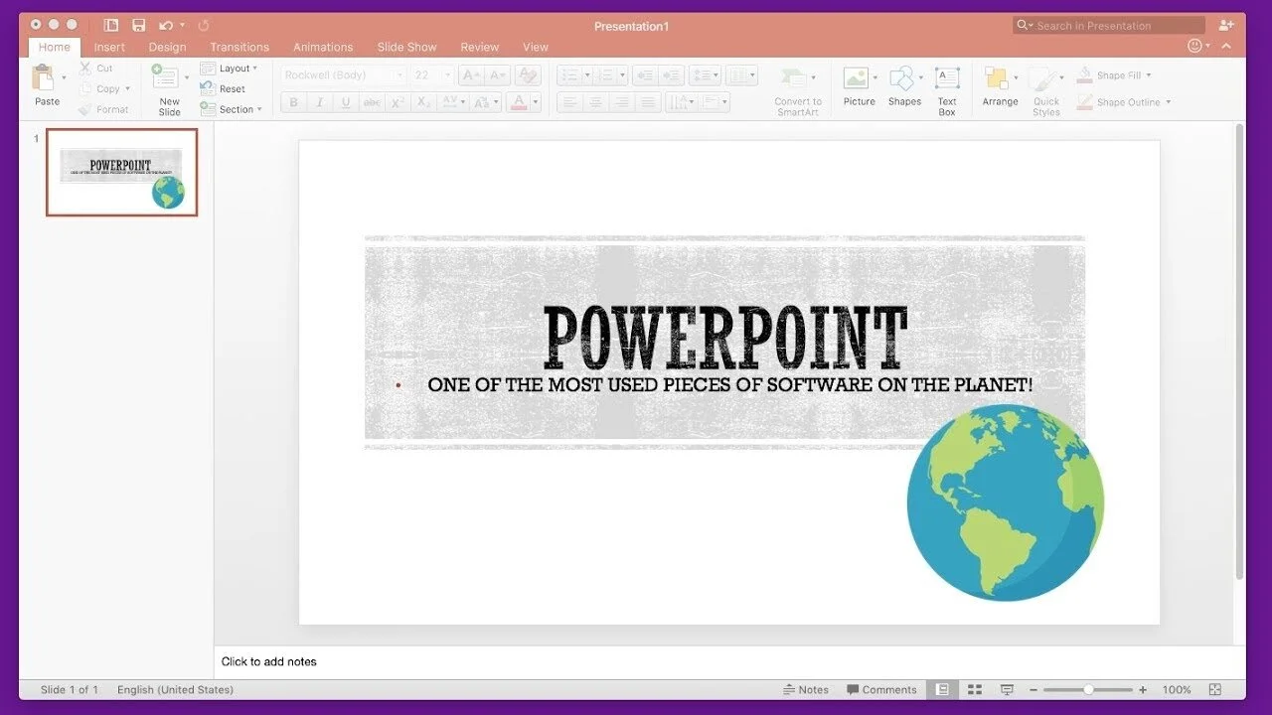Image resolution: width=1272 pixels, height=715 pixels.
Task: Toggle Italic formatting
Action: 319,102
